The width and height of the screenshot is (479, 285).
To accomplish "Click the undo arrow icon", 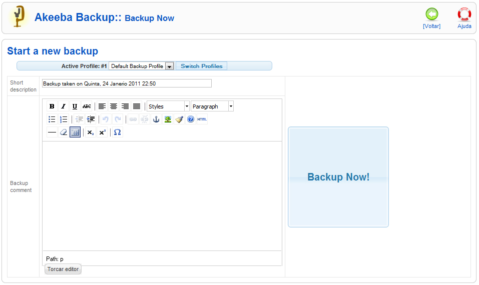I will coord(106,119).
